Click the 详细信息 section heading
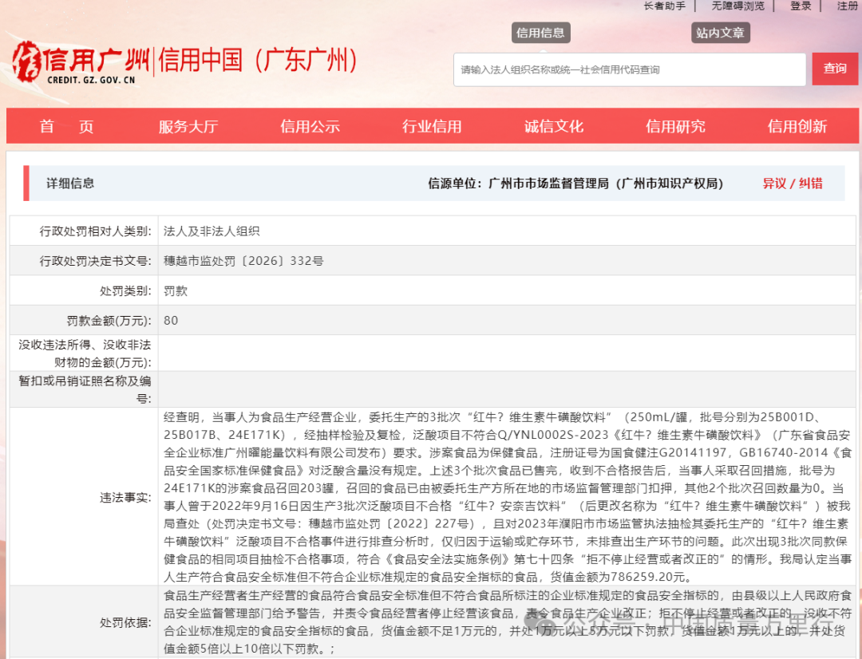This screenshot has width=862, height=659. click(70, 183)
